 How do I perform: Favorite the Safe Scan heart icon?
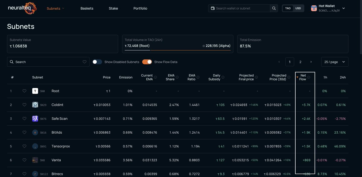point(24,119)
